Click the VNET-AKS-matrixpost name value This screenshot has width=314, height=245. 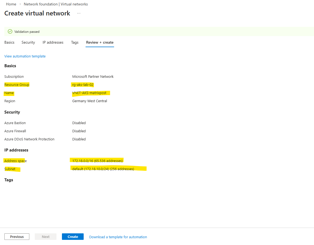point(89,93)
